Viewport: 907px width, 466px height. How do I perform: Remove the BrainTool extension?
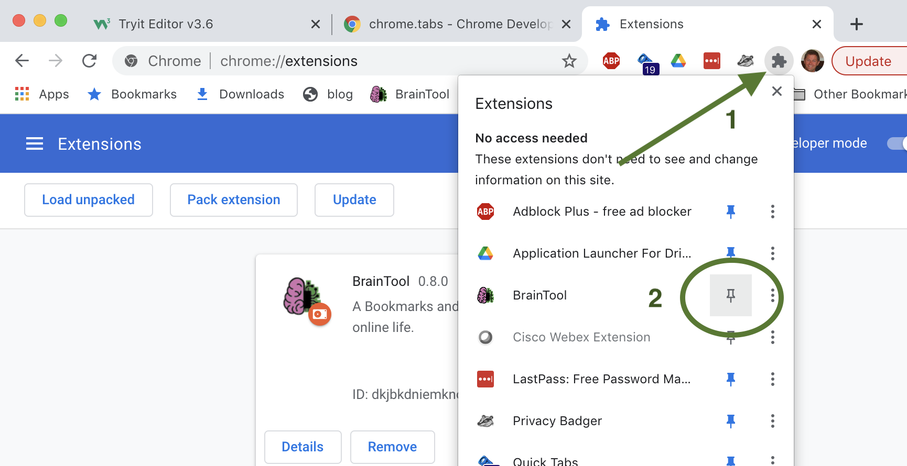(x=393, y=447)
